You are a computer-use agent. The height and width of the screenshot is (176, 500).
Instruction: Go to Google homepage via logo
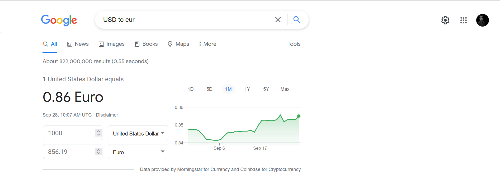pos(59,20)
